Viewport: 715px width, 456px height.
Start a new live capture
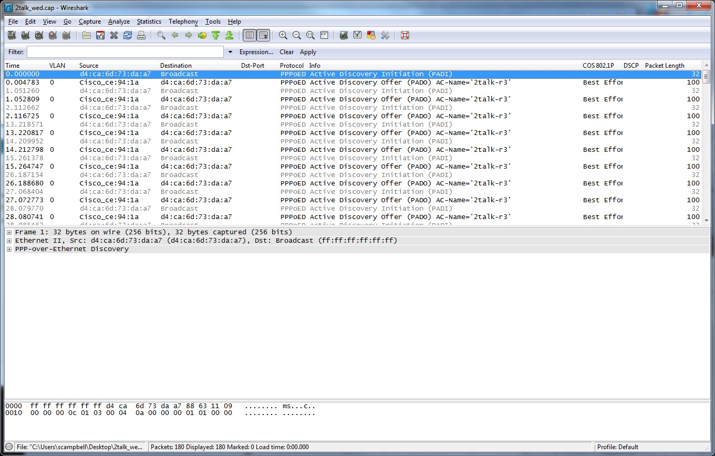pyautogui.click(x=39, y=35)
